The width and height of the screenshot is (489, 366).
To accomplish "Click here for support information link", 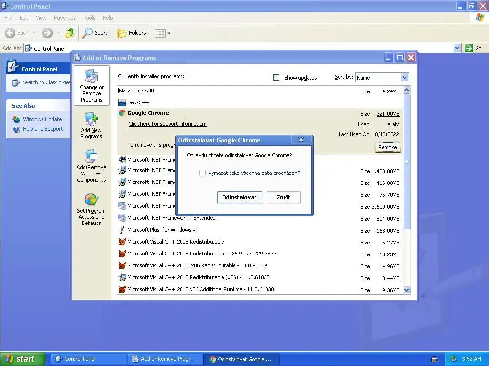I will click(168, 124).
